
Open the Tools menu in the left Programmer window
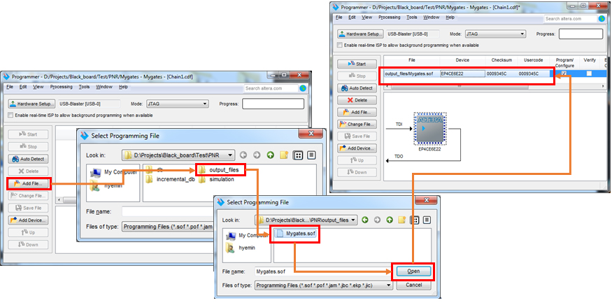coord(84,87)
